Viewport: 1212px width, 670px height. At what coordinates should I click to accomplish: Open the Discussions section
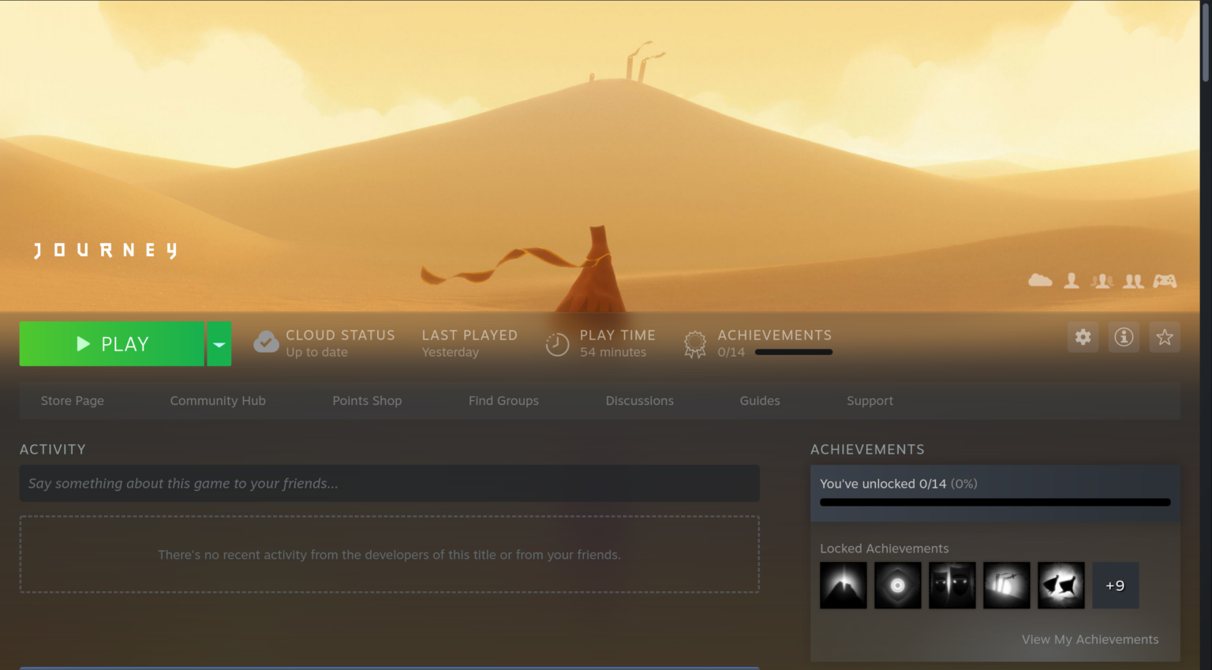[x=640, y=401]
